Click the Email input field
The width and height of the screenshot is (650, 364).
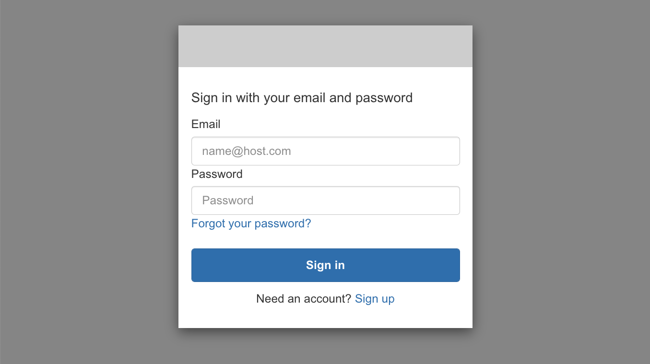(x=325, y=151)
